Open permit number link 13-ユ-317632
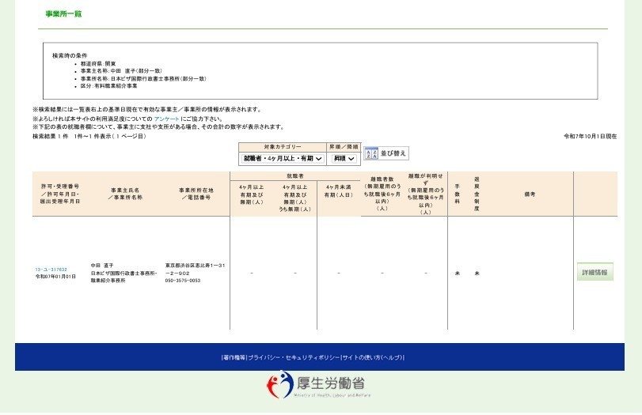Image resolution: width=642 pixels, height=415 pixels. [51, 270]
